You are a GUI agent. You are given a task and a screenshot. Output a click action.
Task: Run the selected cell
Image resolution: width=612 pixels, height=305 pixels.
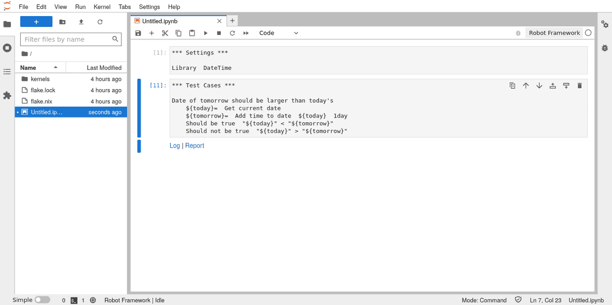click(205, 33)
